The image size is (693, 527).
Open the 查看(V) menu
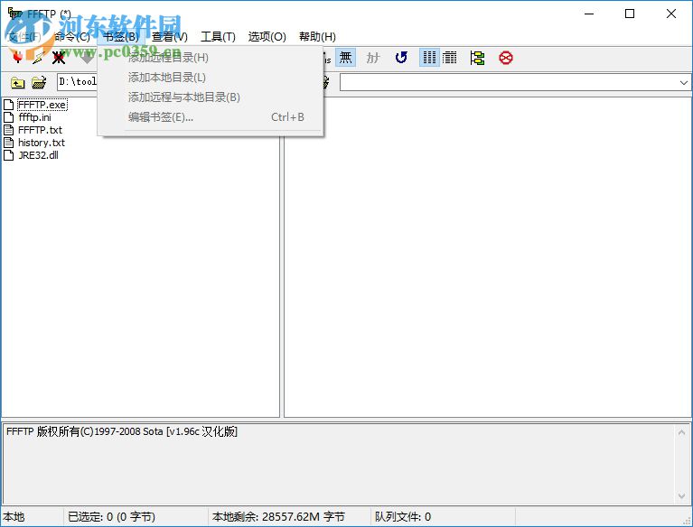coord(170,37)
